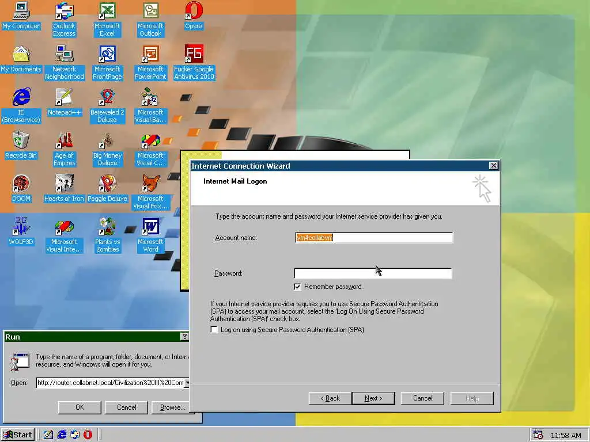Image resolution: width=590 pixels, height=442 pixels.
Task: Click the taskbar clock showing 11:58 AM
Action: [566, 435]
